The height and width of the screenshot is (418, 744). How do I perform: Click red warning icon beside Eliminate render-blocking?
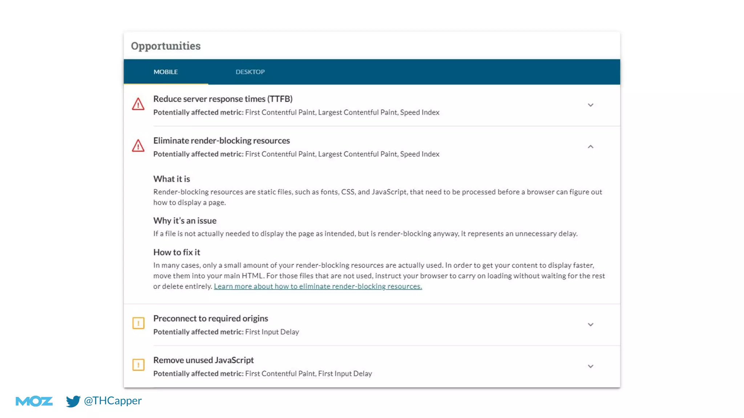[138, 146]
